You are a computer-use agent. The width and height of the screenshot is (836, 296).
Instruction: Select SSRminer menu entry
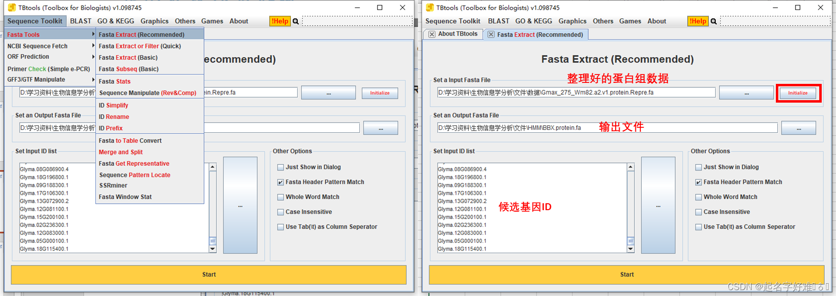click(x=150, y=185)
